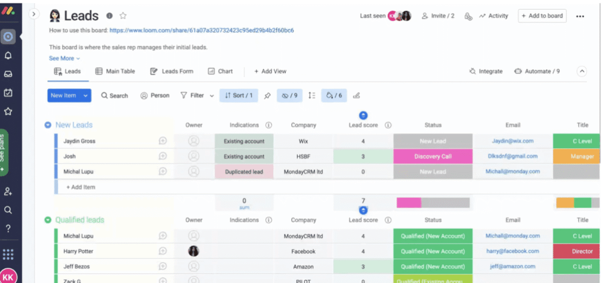Click the Add to board button

(542, 16)
